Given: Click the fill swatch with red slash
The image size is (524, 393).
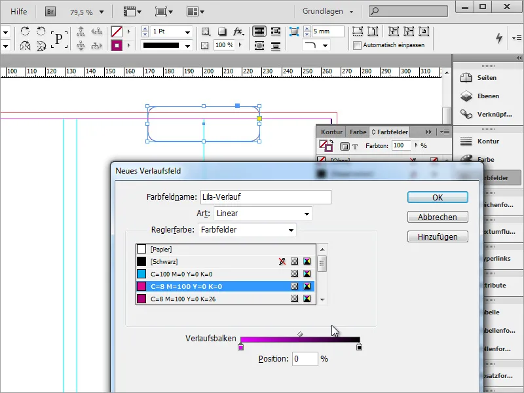Looking at the screenshot, I should 117,31.
